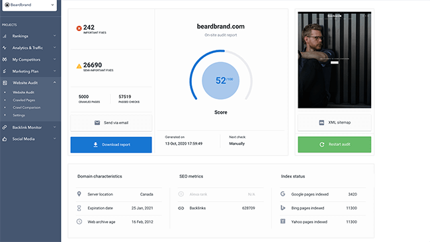This screenshot has height=242, width=430.
Task: Click the Beardbrand project logo icon
Action: [7, 5]
